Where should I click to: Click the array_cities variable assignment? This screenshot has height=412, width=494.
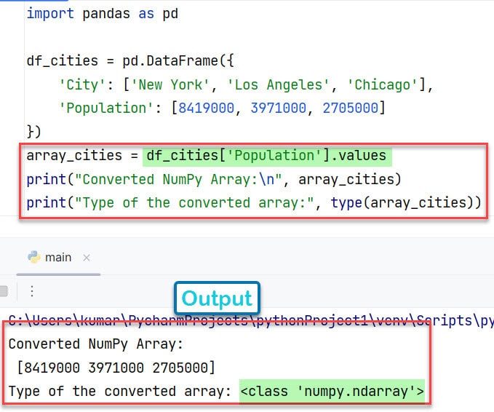(x=74, y=156)
